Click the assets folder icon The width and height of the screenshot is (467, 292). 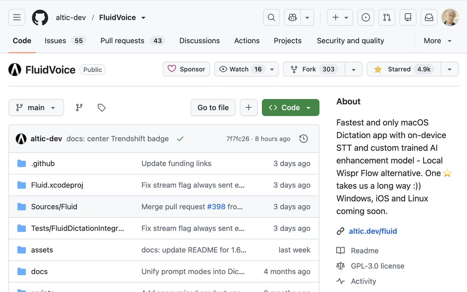tap(21, 250)
